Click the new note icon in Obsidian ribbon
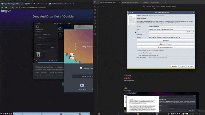Viewport: 205px width, 115px height. pos(95,7)
